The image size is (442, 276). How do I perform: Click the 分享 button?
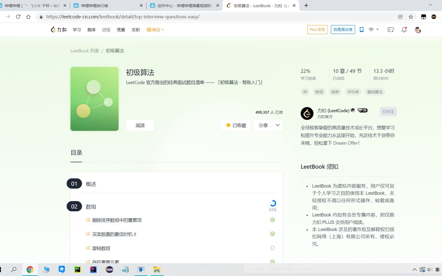[263, 125]
